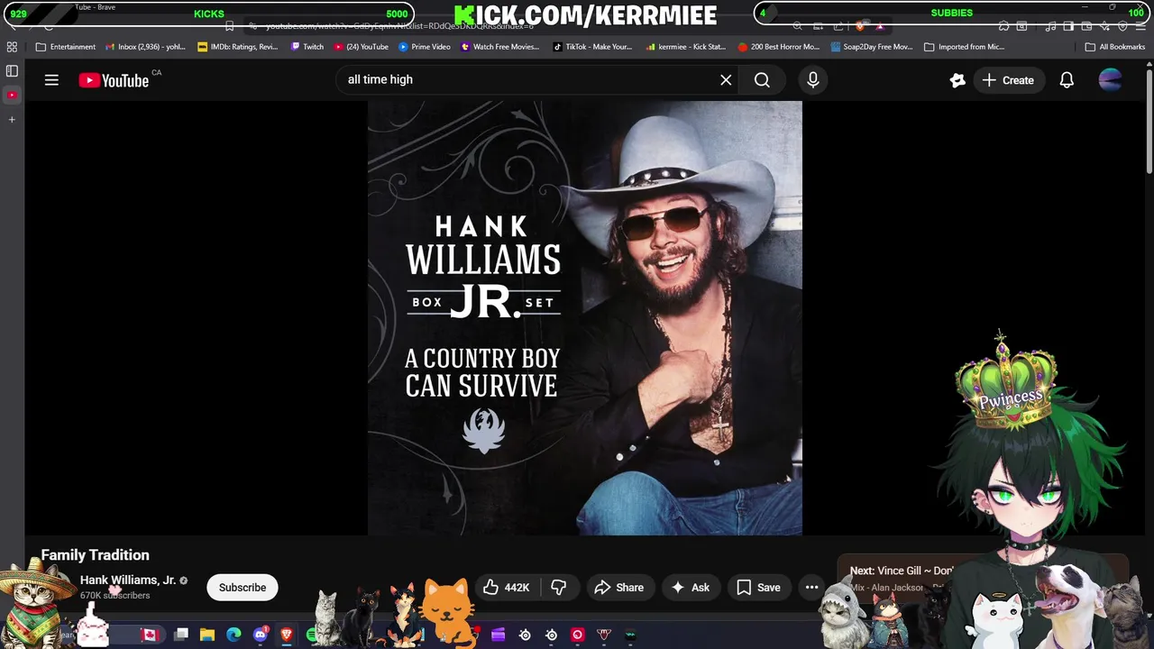Image resolution: width=1154 pixels, height=649 pixels.
Task: Open the Watch Free Movies bookmark
Action: pos(500,47)
